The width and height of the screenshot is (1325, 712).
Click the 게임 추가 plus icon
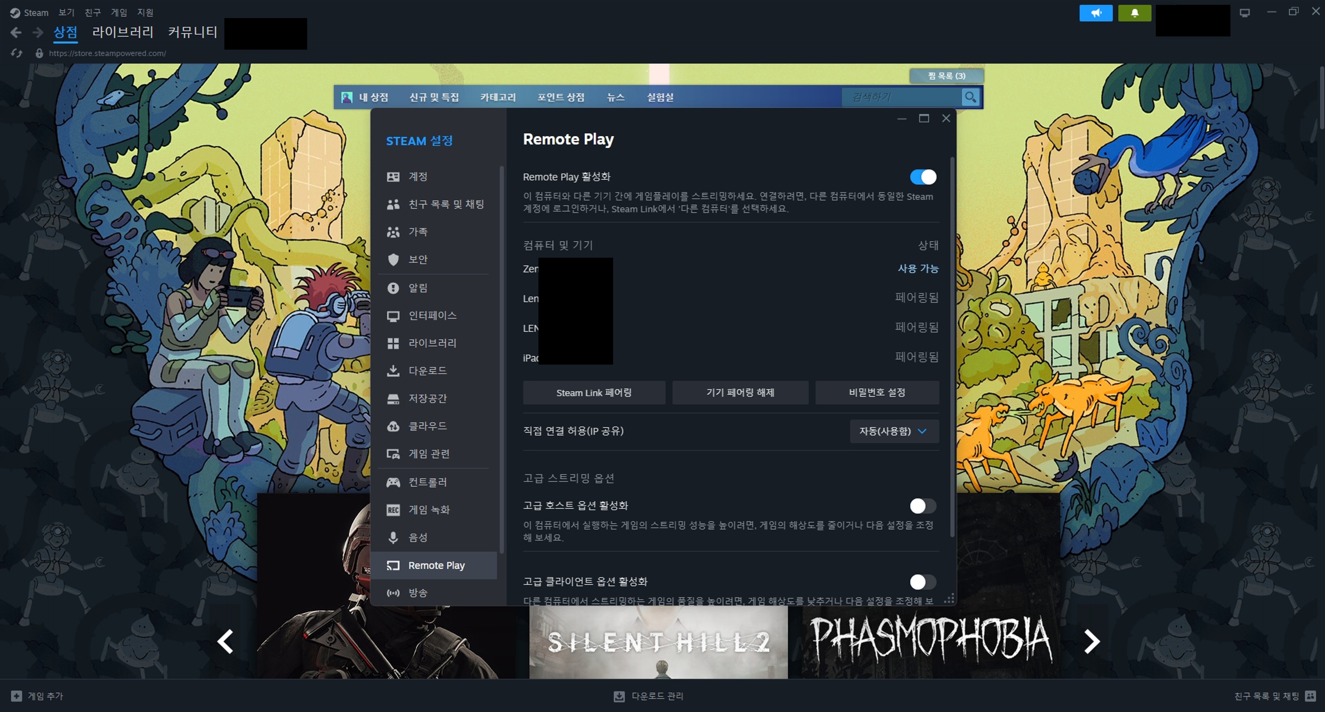pos(17,695)
